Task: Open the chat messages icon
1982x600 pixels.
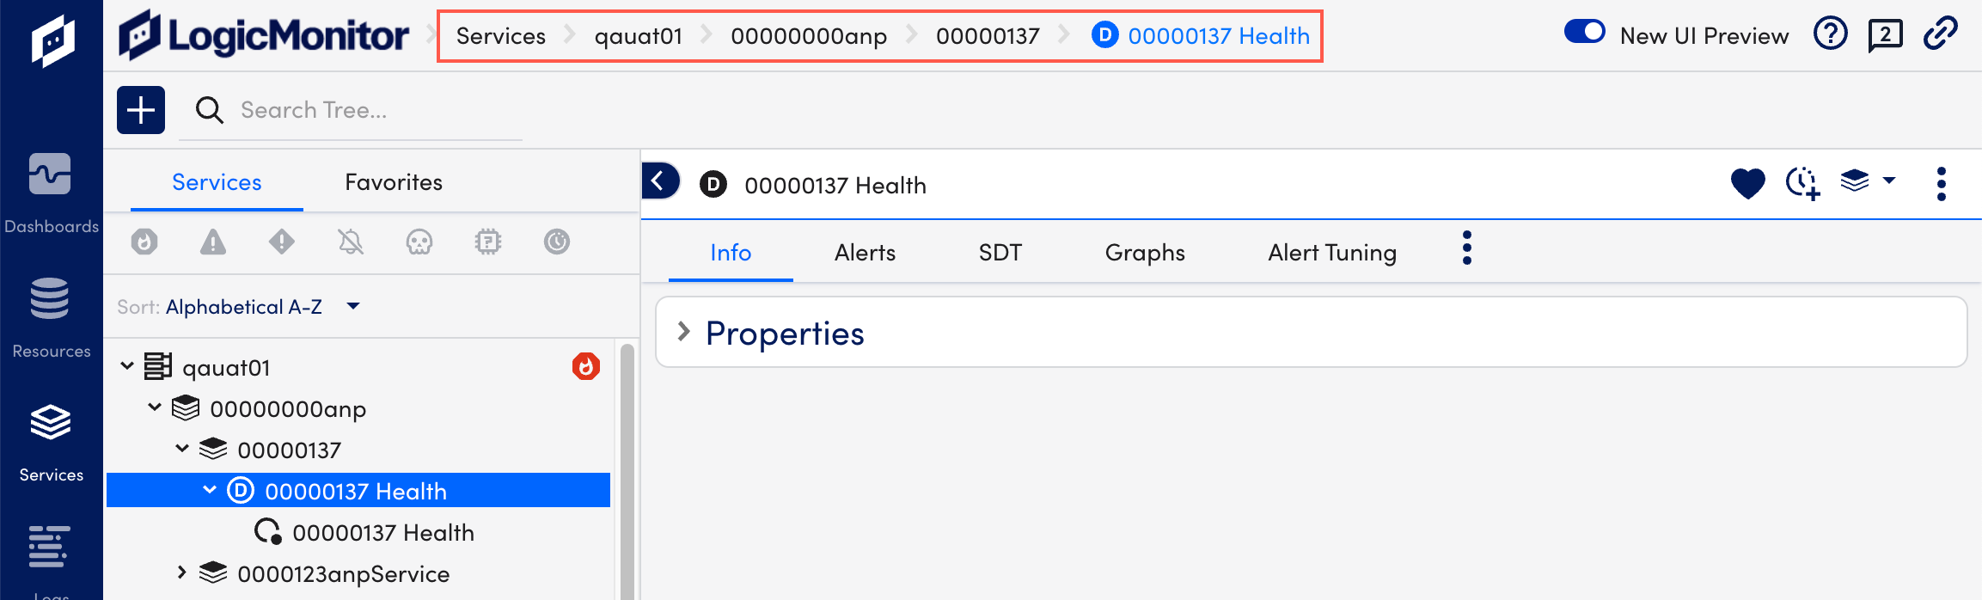Action: coord(1885,35)
